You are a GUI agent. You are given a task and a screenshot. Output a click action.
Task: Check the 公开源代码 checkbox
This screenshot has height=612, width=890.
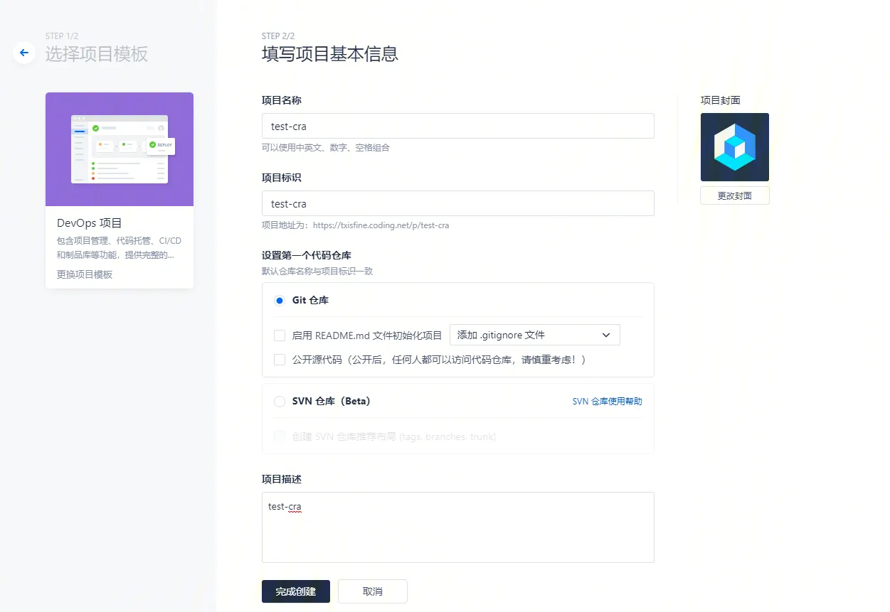280,360
